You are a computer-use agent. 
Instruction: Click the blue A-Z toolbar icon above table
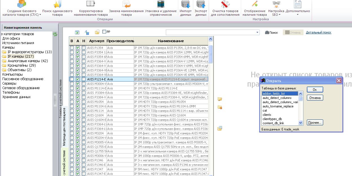point(87,32)
